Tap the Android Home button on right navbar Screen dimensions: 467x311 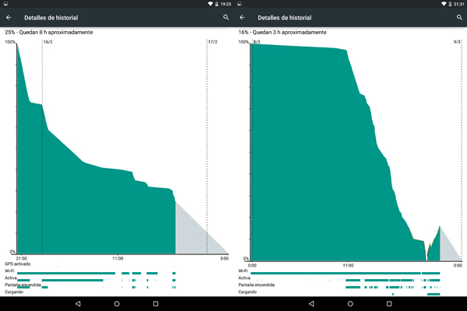pos(350,303)
